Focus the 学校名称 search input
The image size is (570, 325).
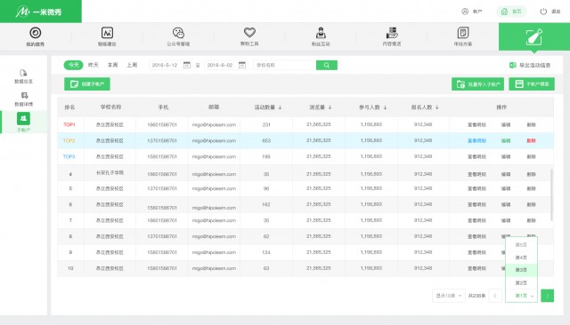pyautogui.click(x=285, y=65)
